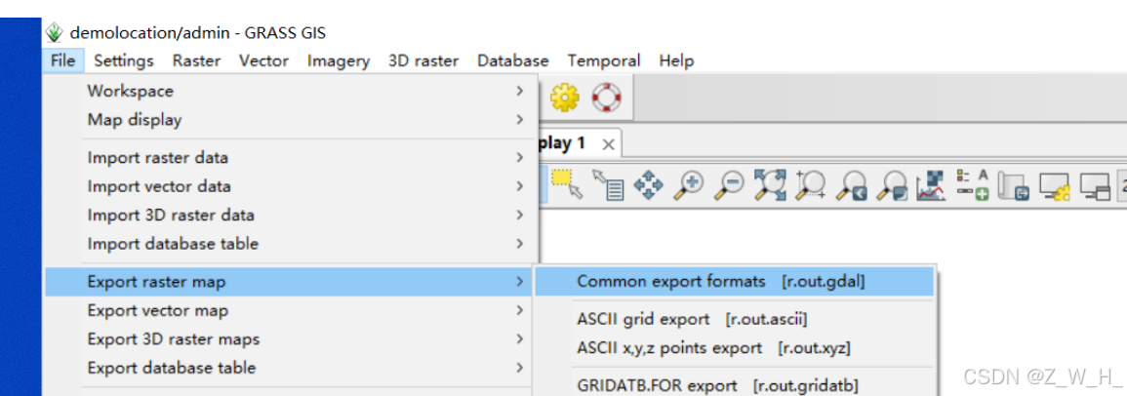Open the 3D raster menu

click(423, 61)
